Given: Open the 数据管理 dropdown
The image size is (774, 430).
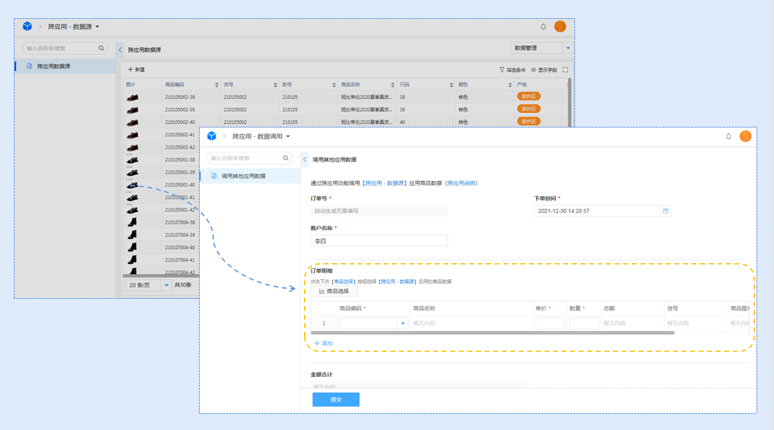Looking at the screenshot, I should (x=568, y=48).
